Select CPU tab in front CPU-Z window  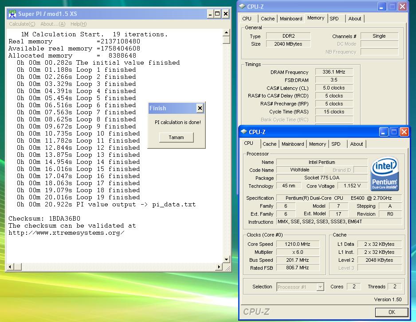(249, 143)
